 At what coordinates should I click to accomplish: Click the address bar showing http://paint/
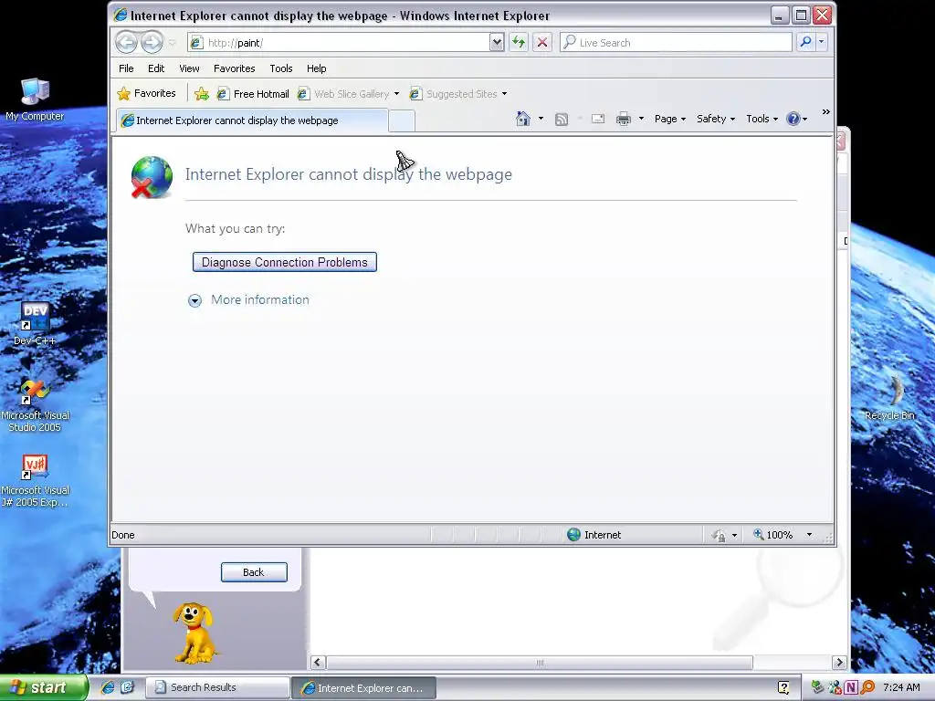(x=339, y=42)
